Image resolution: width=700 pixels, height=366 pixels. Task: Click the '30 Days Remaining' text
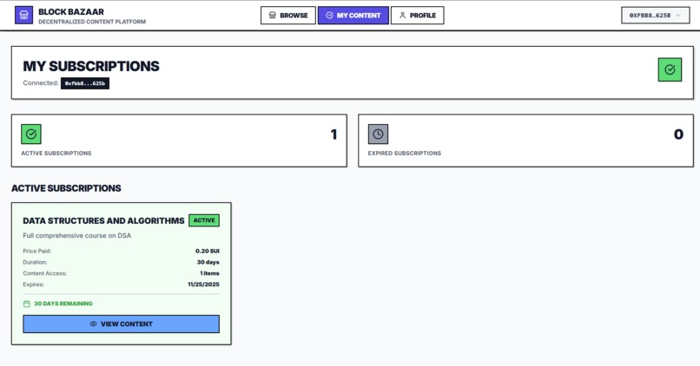(63, 304)
